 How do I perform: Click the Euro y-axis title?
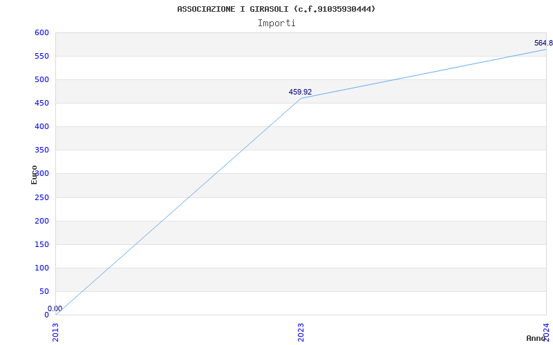[34, 175]
